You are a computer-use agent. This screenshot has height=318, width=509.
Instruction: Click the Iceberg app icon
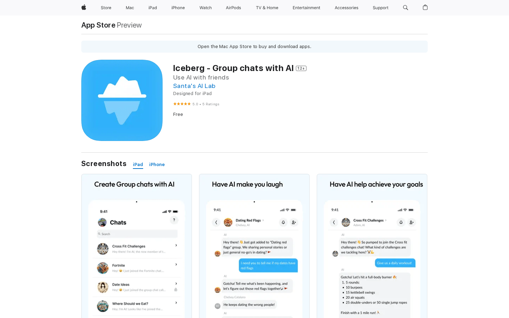tap(122, 100)
